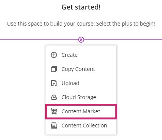This screenshot has height=140, width=162.
Task: Open the highlighted Content Market text entry
Action: pyautogui.click(x=81, y=111)
